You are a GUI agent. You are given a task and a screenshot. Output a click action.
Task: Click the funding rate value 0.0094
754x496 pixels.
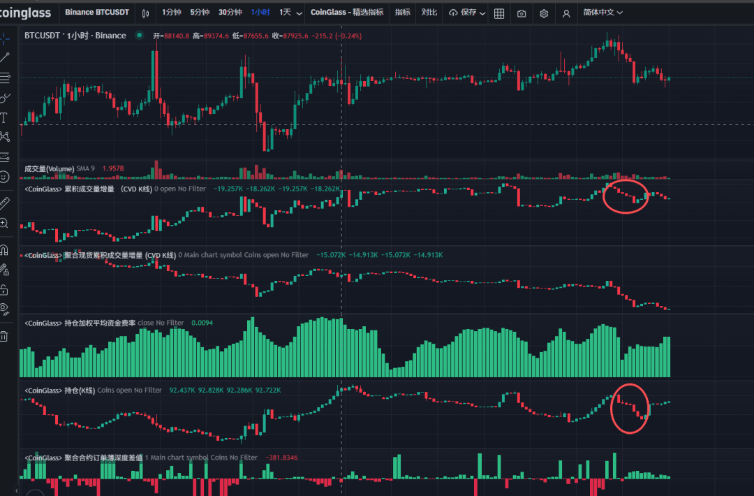tap(202, 323)
